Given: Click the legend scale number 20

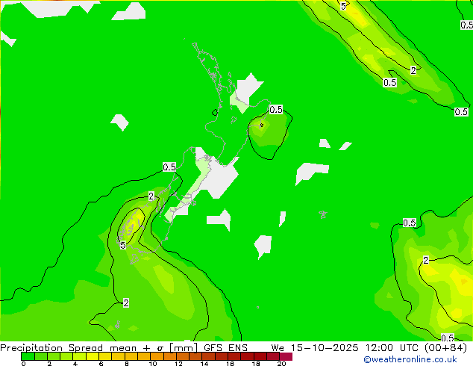Looking at the screenshot, I should 281,364.
